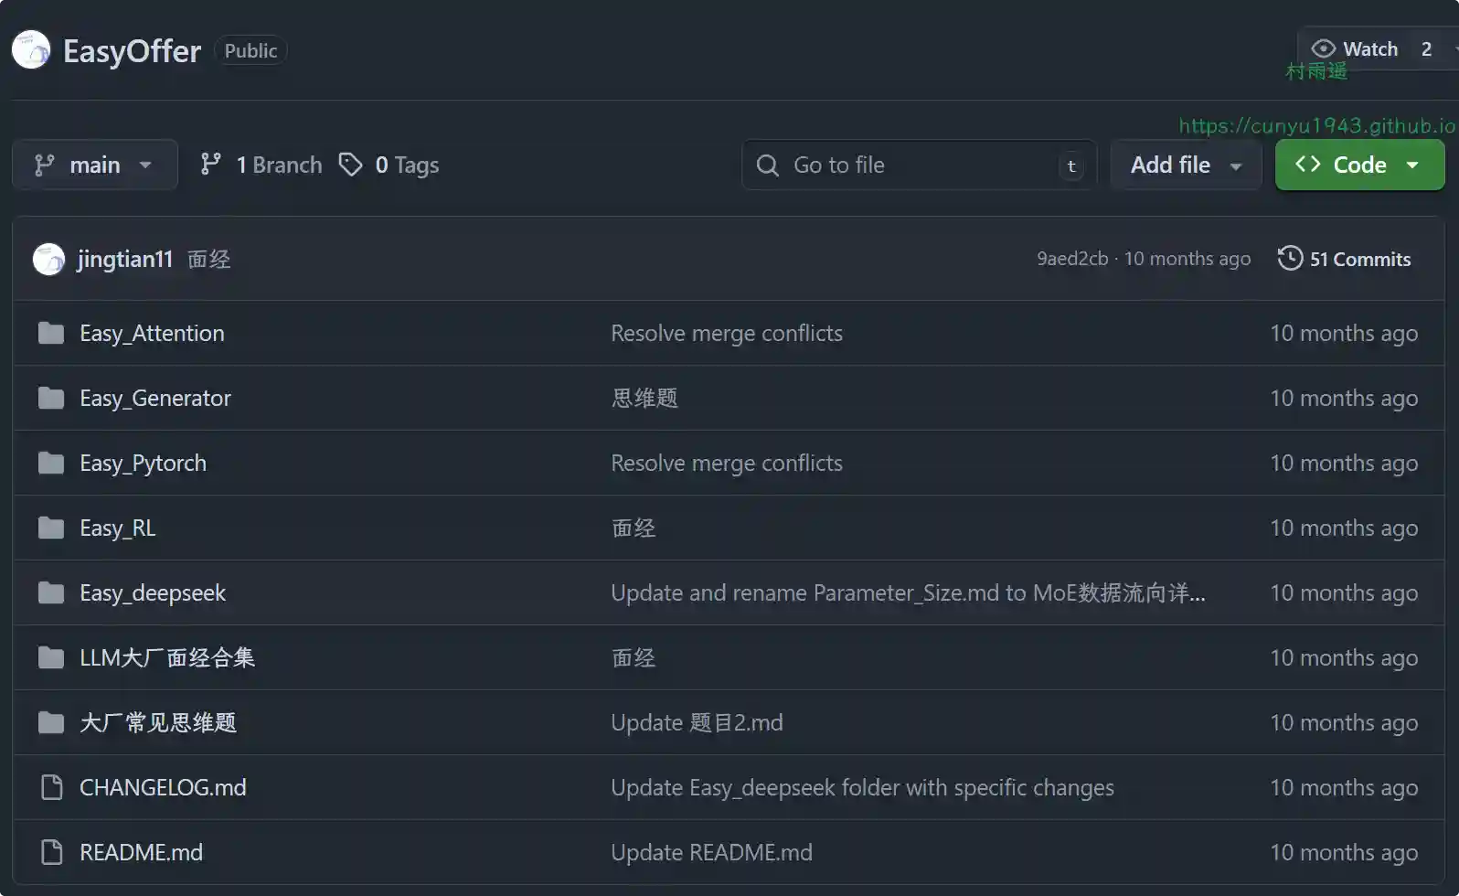
Task: Click the branch icon beside 1 Branch
Action: point(211,165)
